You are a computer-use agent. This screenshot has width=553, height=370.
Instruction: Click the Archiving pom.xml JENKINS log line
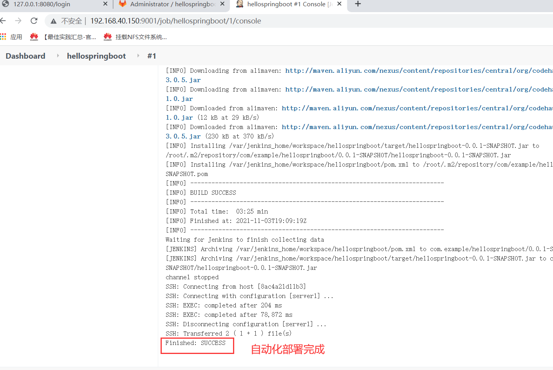coord(359,249)
